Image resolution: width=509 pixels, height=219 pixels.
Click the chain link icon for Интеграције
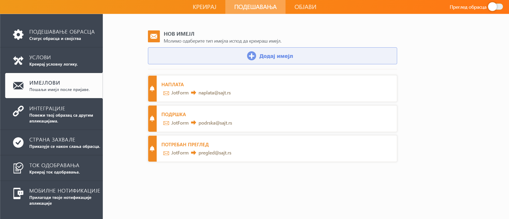pos(18,111)
